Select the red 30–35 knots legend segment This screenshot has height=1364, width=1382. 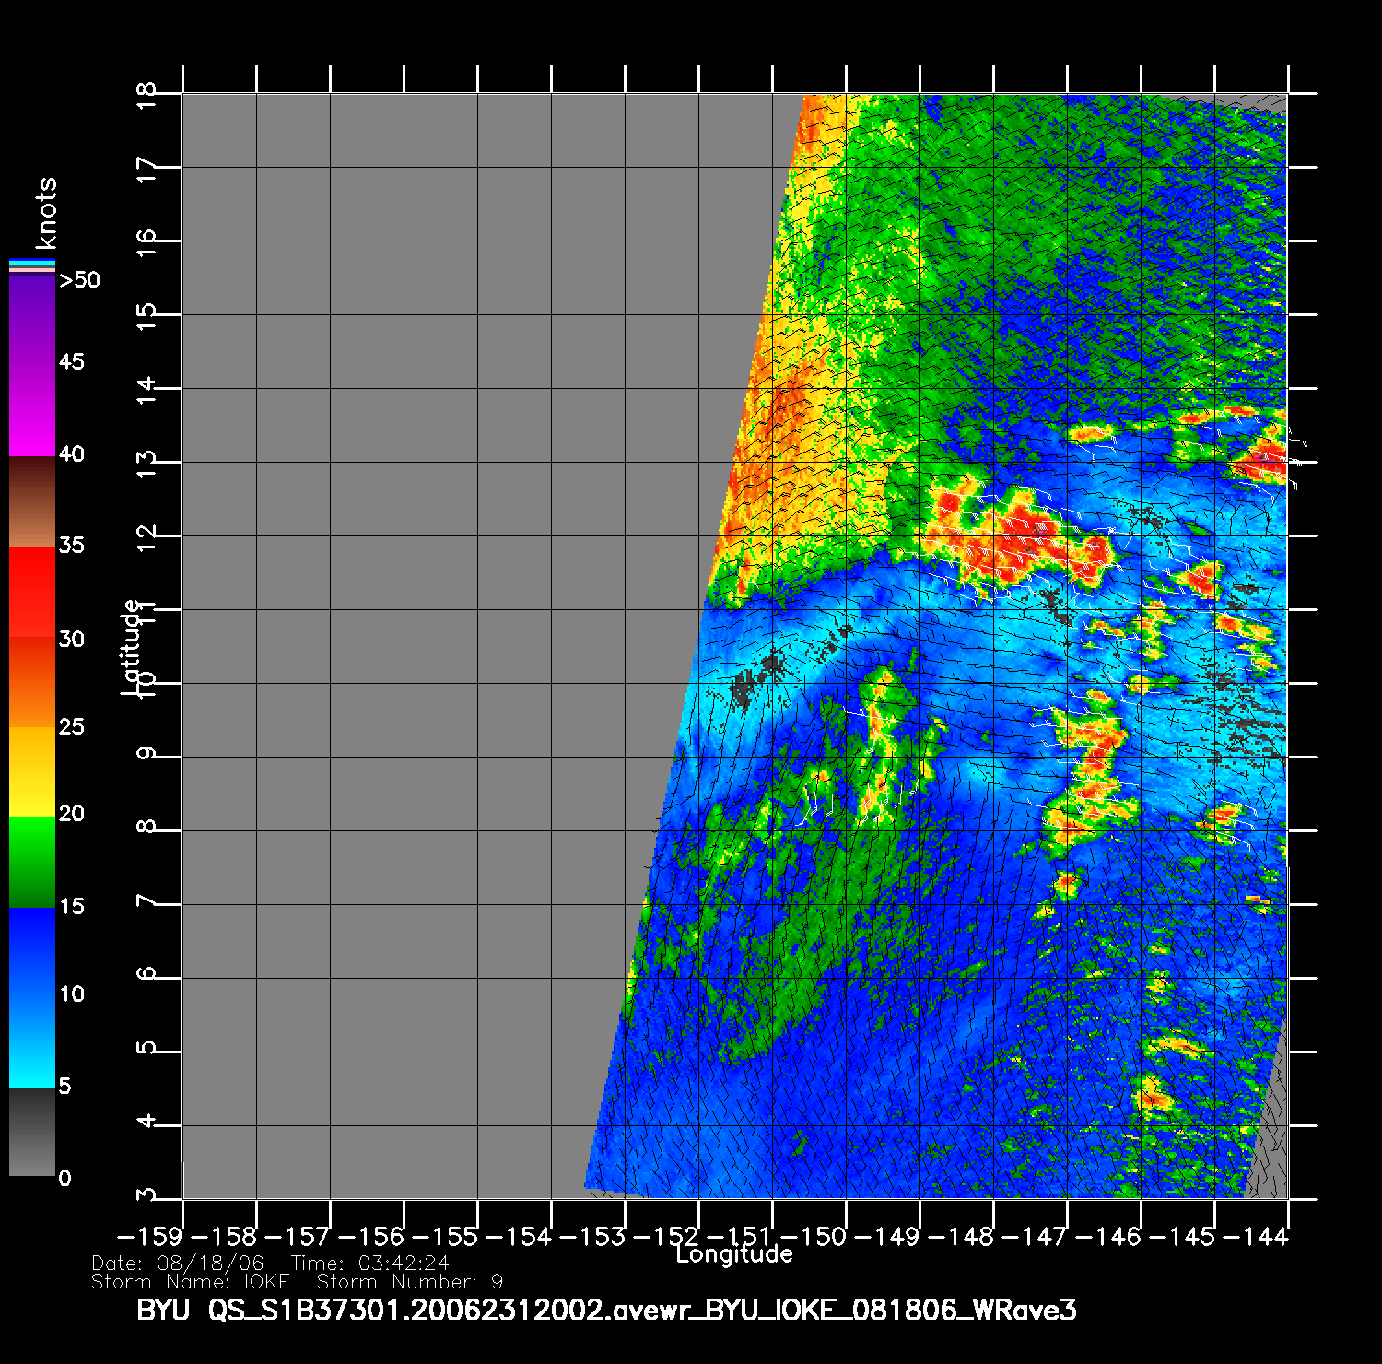pyautogui.click(x=31, y=592)
